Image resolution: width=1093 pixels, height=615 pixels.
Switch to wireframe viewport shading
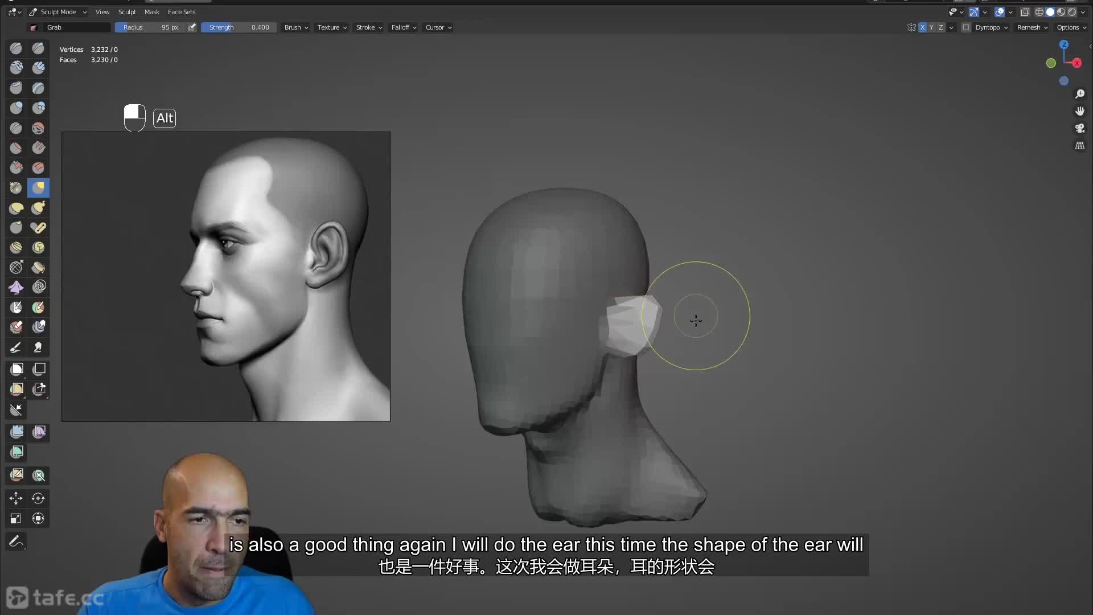click(x=1039, y=12)
